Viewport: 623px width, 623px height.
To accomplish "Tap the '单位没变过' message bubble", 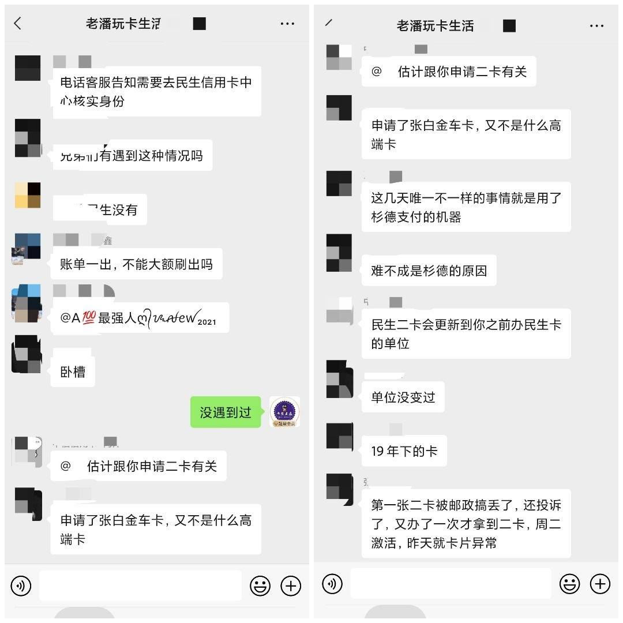I will click(403, 397).
